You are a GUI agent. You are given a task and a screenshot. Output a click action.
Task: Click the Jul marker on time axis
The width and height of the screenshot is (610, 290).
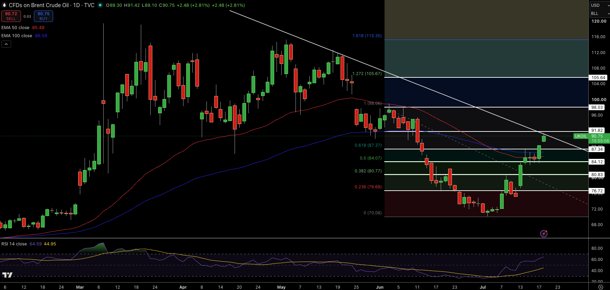pos(483,287)
